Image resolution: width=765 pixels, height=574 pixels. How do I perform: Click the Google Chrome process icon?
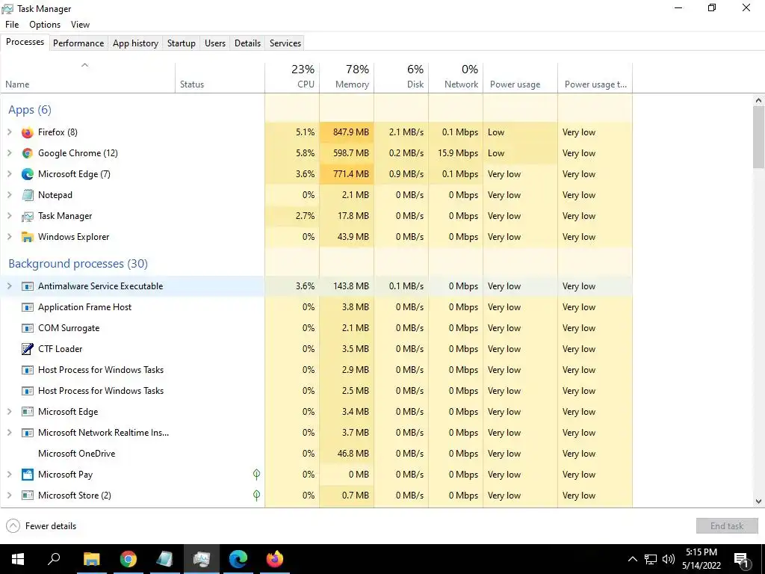tap(28, 153)
